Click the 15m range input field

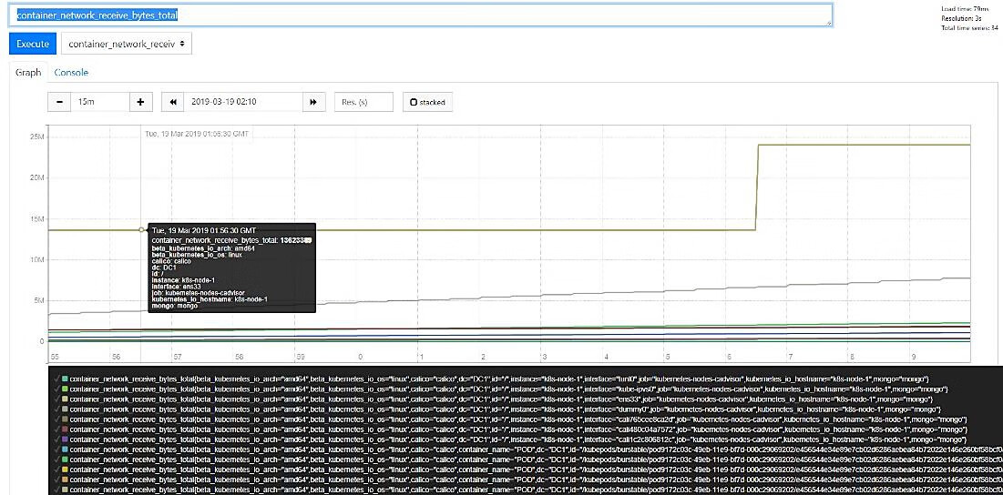[98, 102]
